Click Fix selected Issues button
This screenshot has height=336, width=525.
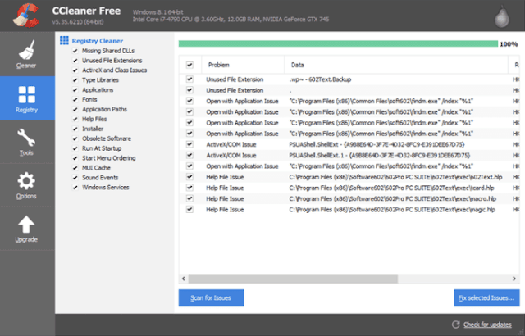[486, 297]
